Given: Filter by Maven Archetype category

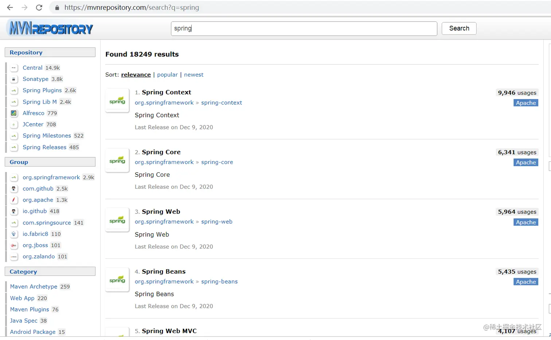Looking at the screenshot, I should pos(34,287).
